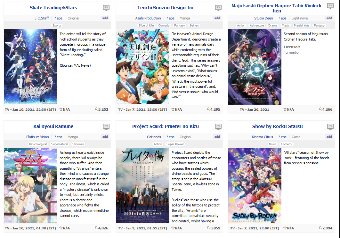Visit the J.C.Staff studio page
Image resolution: width=340 pixels, height=238 pixels.
[x=42, y=18]
